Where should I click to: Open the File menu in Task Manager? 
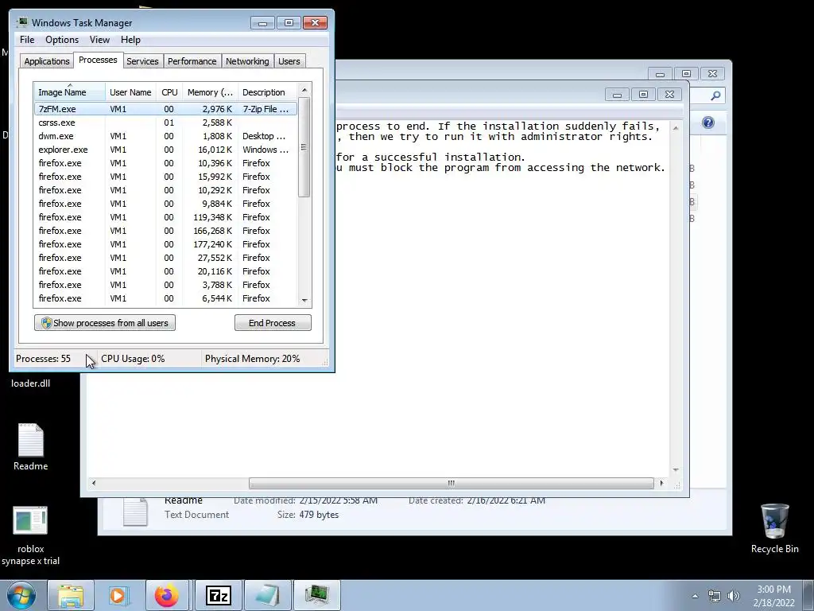27,40
